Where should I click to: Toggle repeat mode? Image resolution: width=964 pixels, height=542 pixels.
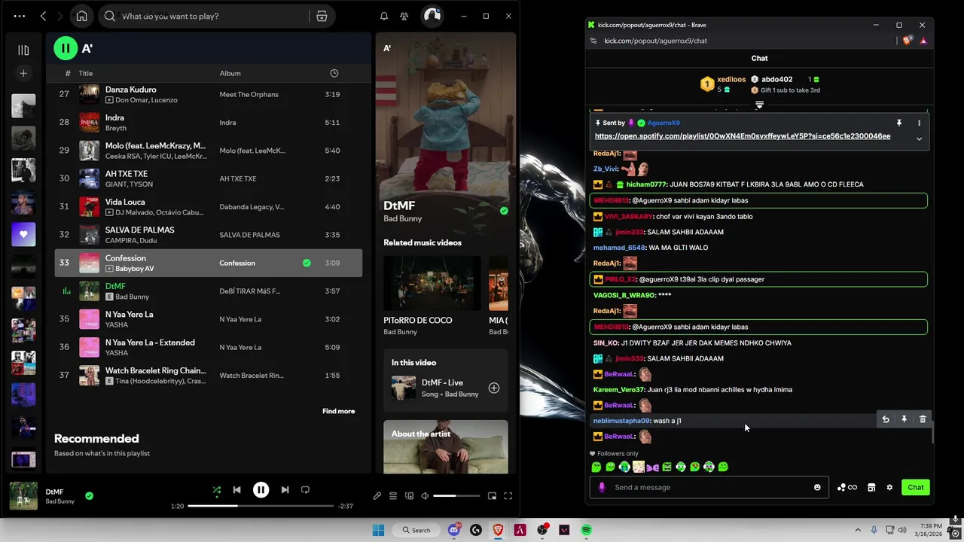click(x=305, y=490)
